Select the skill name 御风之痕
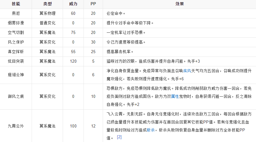The image size is (256, 142). coord(16,97)
